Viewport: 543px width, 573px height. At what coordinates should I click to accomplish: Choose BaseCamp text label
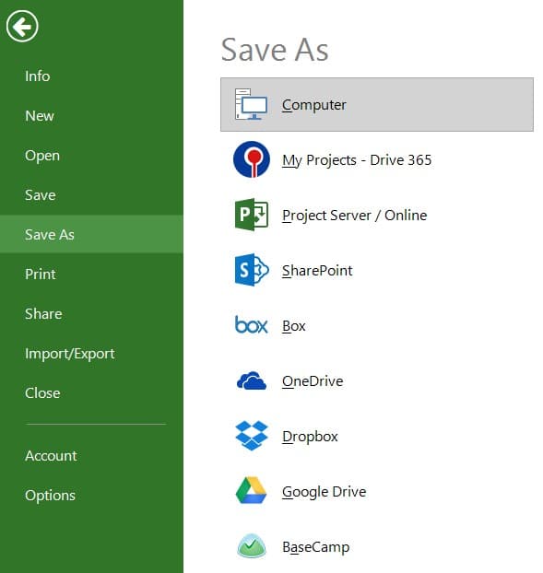315,547
